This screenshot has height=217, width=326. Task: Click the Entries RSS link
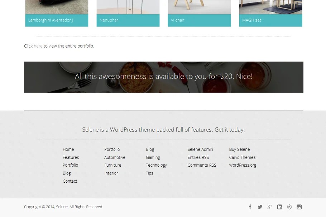tap(198, 157)
